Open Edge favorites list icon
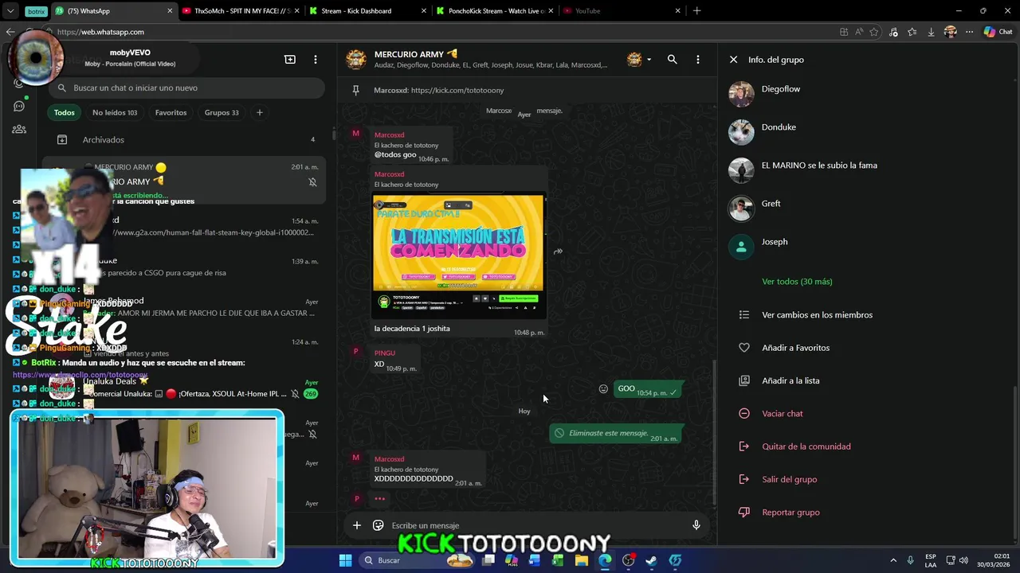The width and height of the screenshot is (1020, 573). (x=912, y=32)
